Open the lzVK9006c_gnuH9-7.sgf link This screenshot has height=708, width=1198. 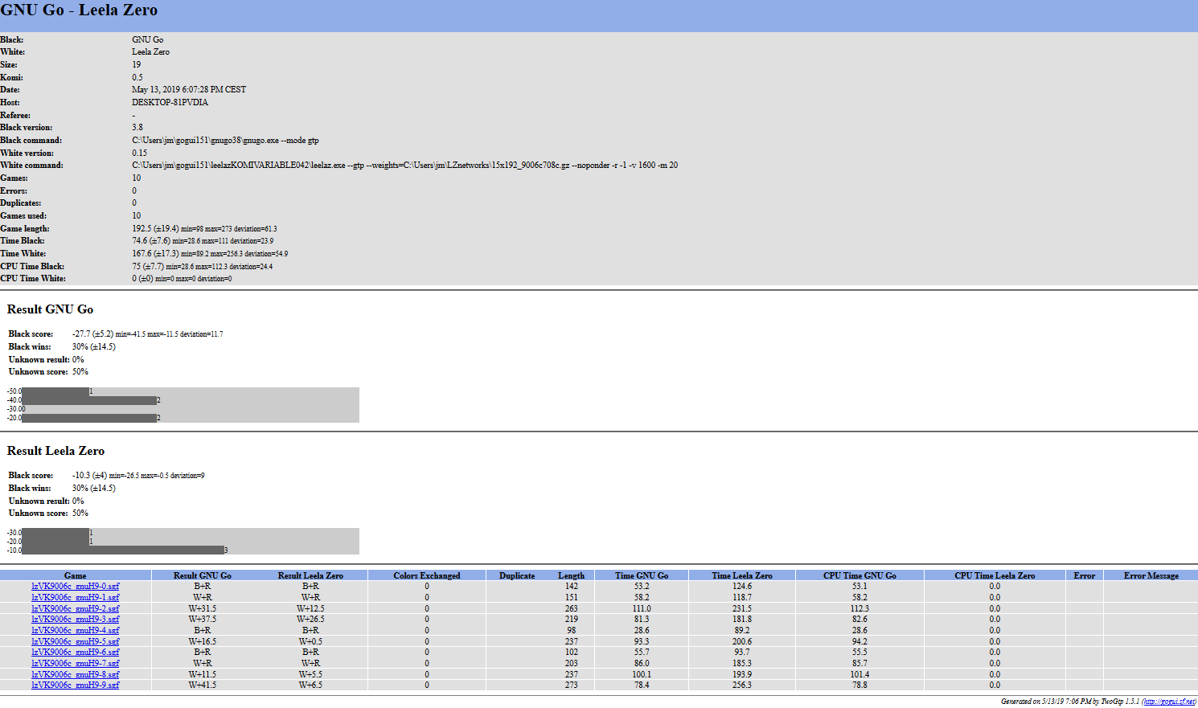tap(76, 664)
